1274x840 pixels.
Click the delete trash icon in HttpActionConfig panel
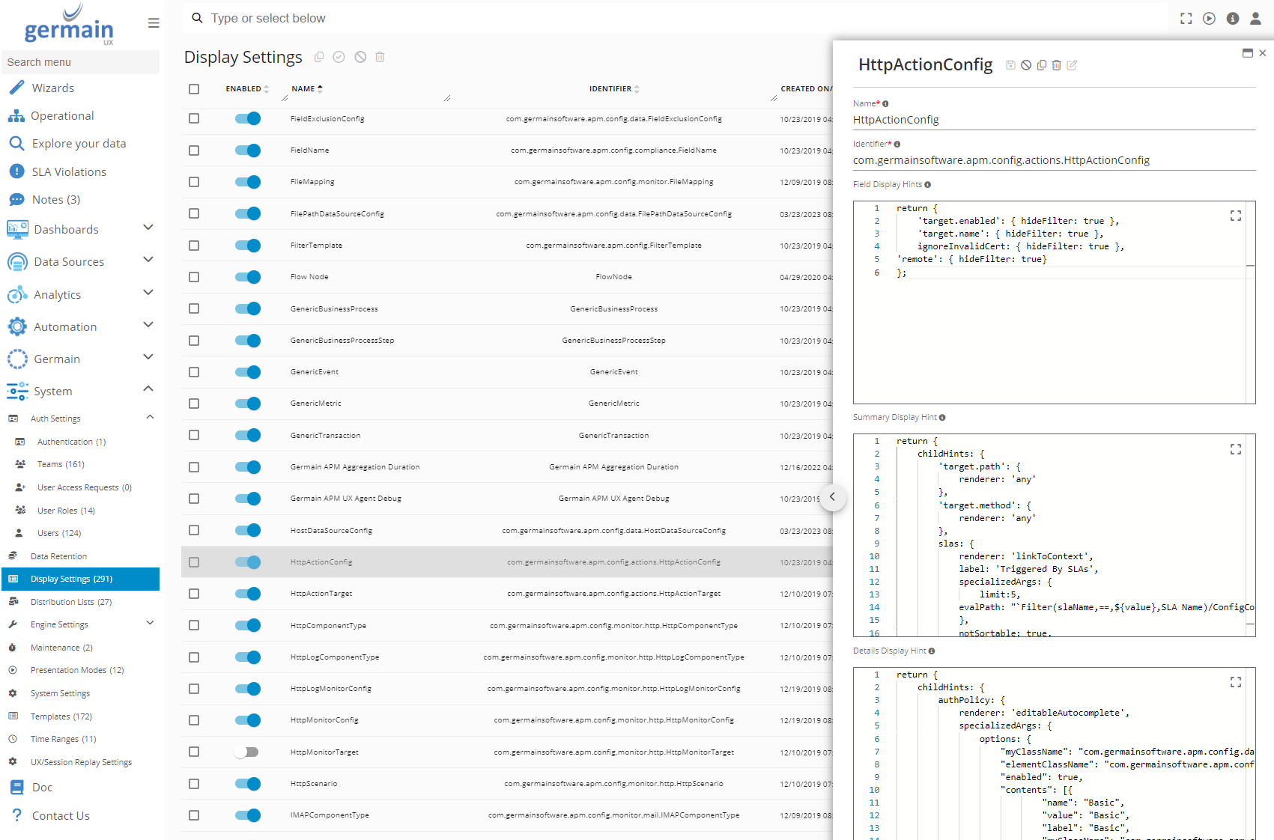1056,65
